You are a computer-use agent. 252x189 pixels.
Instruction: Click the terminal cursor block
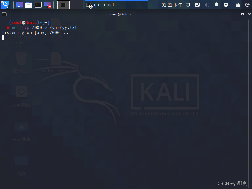click(3, 38)
